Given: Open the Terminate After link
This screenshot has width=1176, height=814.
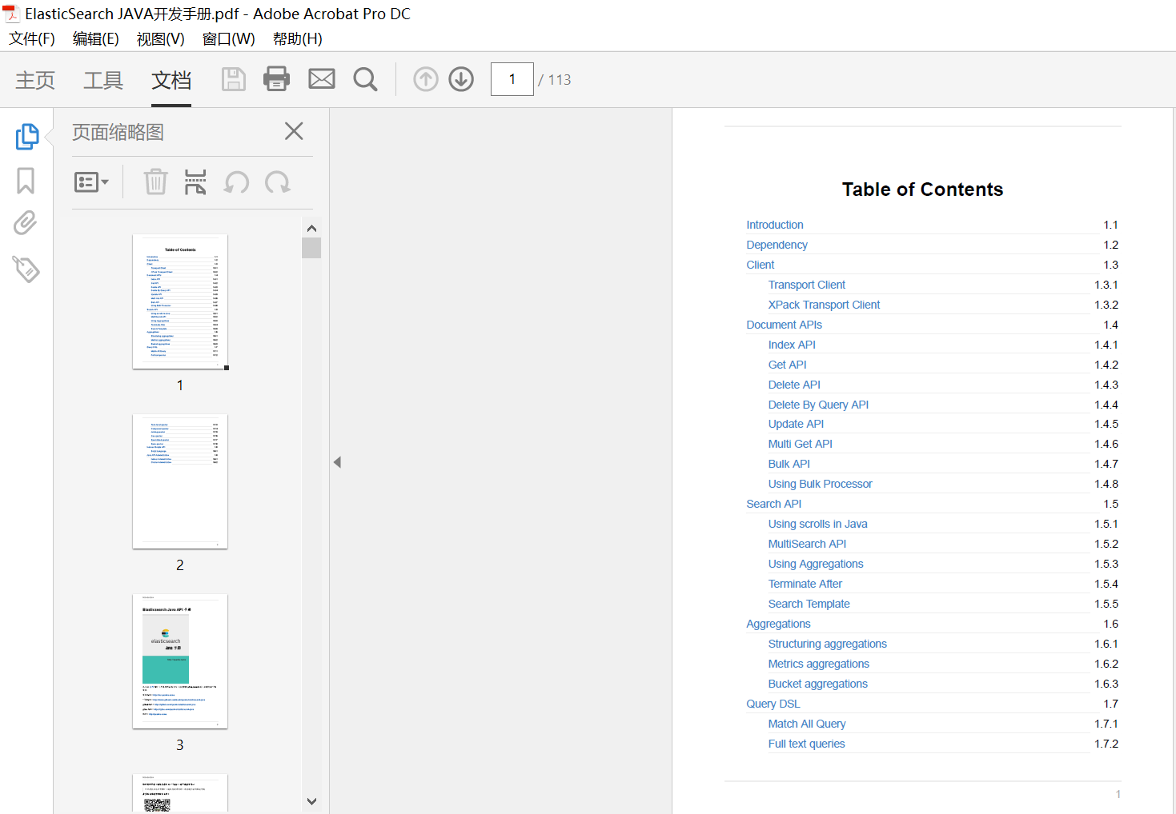Looking at the screenshot, I should [805, 584].
